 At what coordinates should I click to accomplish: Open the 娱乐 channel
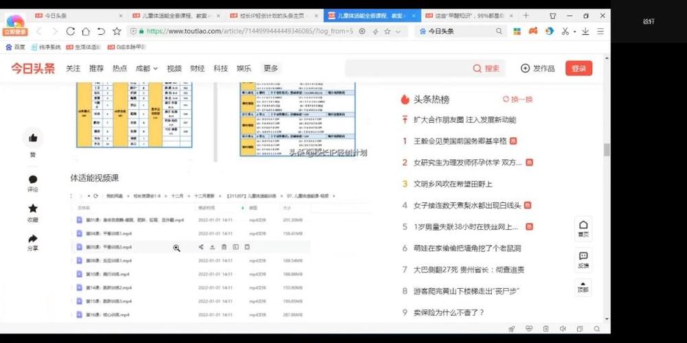pyautogui.click(x=244, y=68)
